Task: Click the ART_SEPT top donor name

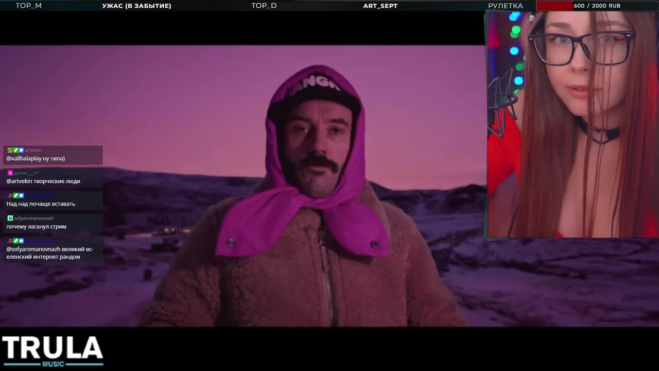Action: [x=380, y=6]
